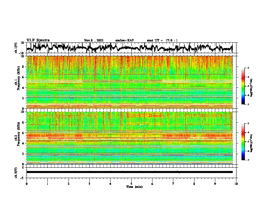Select the "start UT = 17:0 :1" text
The height and width of the screenshot is (206, 266).
(162, 40)
